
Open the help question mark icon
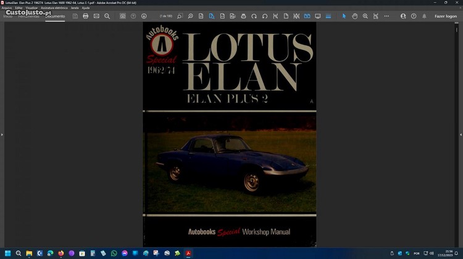[x=413, y=16]
